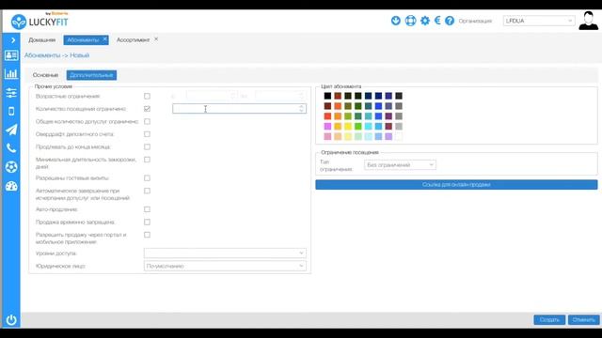Open the Уровни доступа dropdown
The width and height of the screenshot is (602, 338).
coord(225,253)
